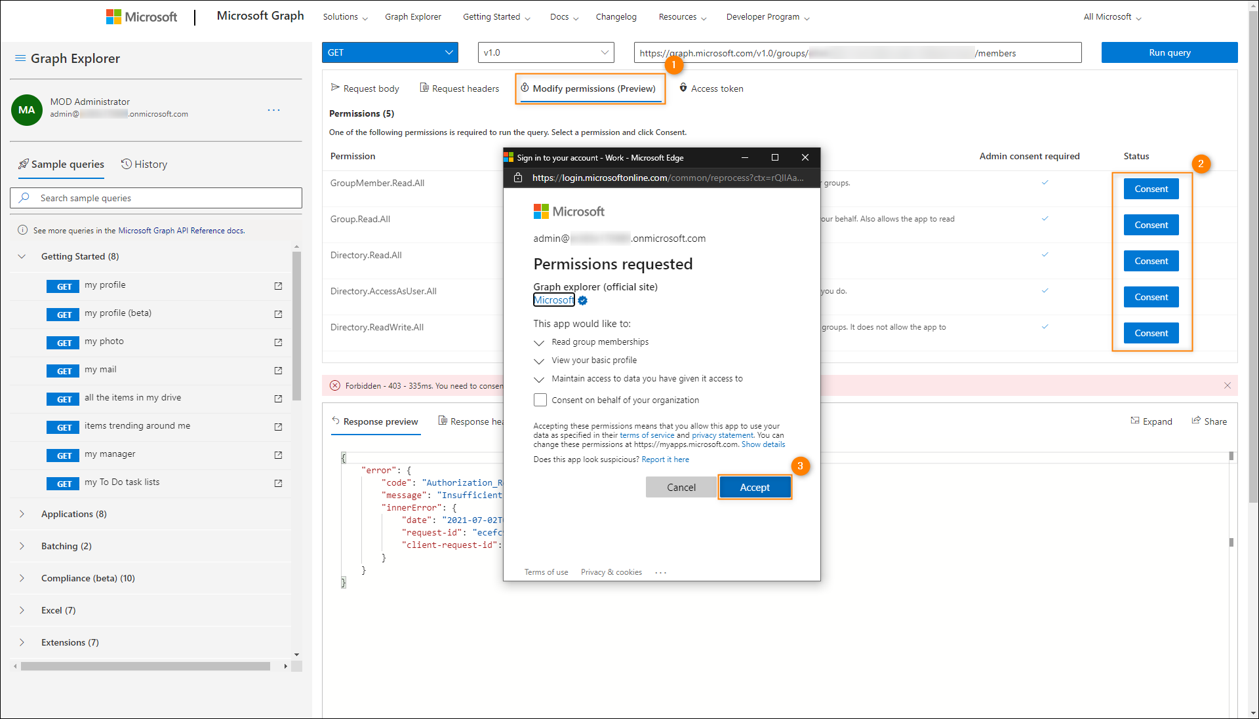Open the v1.0 API version dropdown
The height and width of the screenshot is (719, 1259).
coord(546,52)
